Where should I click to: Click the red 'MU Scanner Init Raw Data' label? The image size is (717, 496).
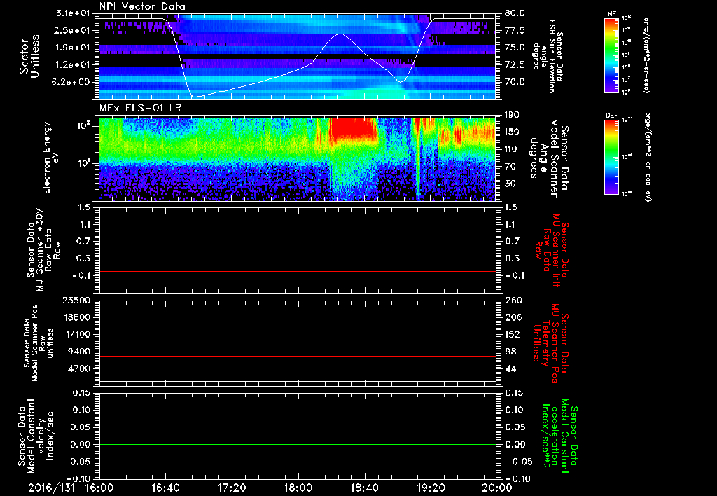coord(552,250)
